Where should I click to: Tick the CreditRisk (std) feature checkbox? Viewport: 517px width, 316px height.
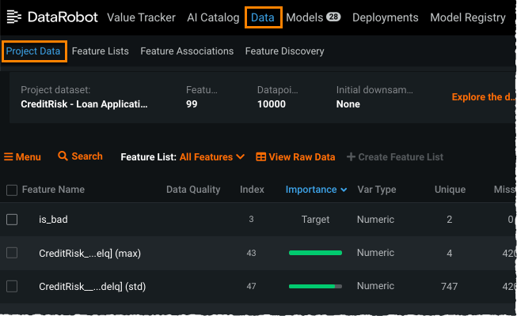pos(12,286)
